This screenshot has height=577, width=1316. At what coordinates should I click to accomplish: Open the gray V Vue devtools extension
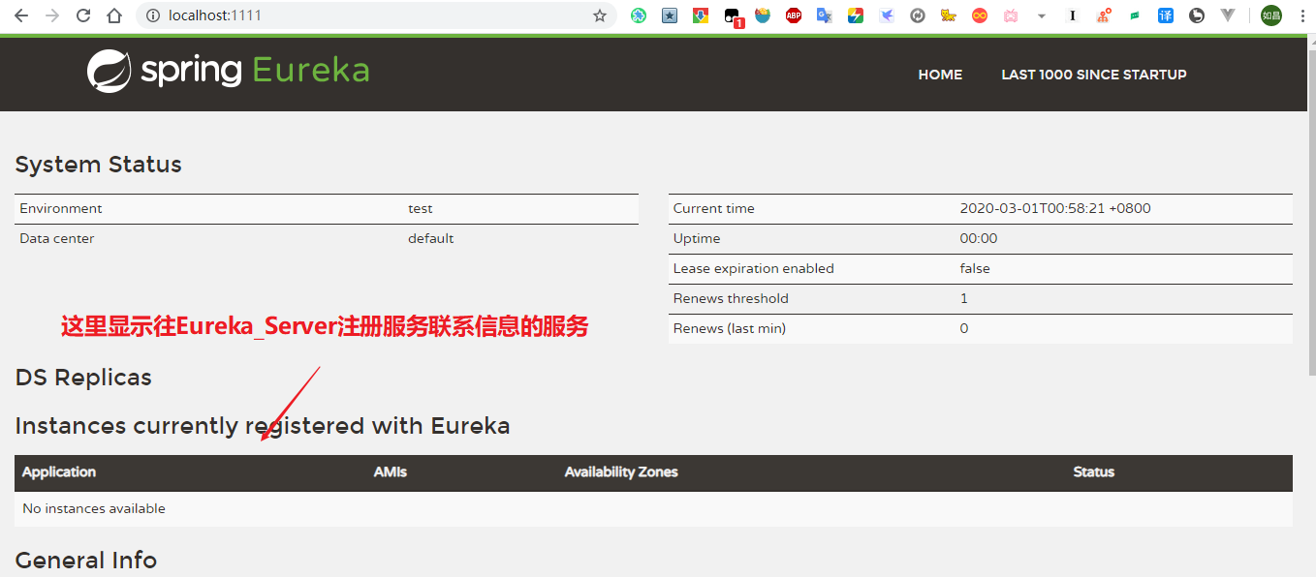1228,15
